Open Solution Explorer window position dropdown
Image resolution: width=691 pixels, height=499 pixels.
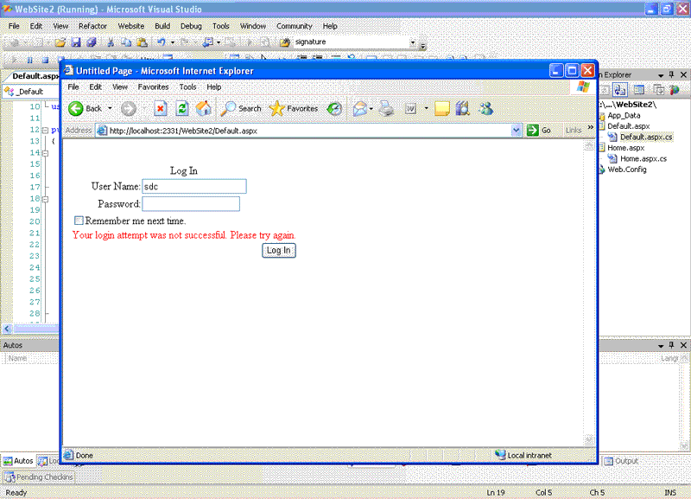coord(661,75)
